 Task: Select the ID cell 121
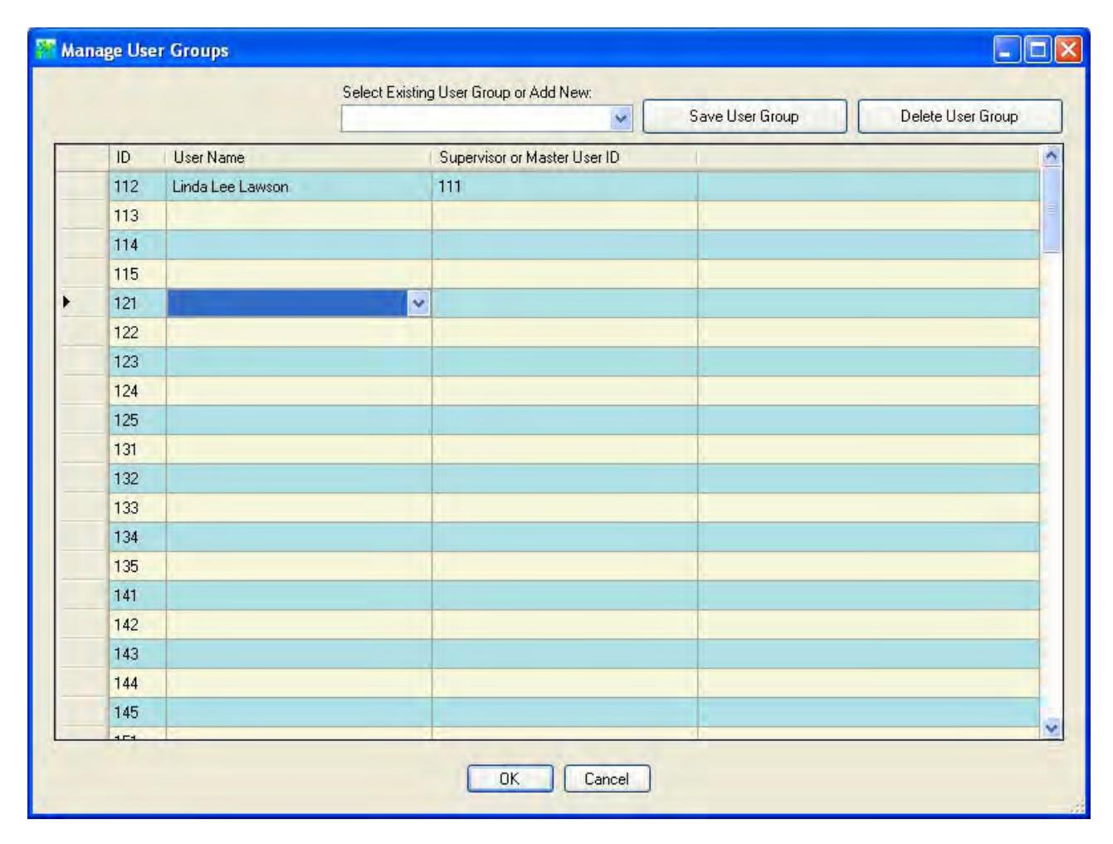click(138, 304)
